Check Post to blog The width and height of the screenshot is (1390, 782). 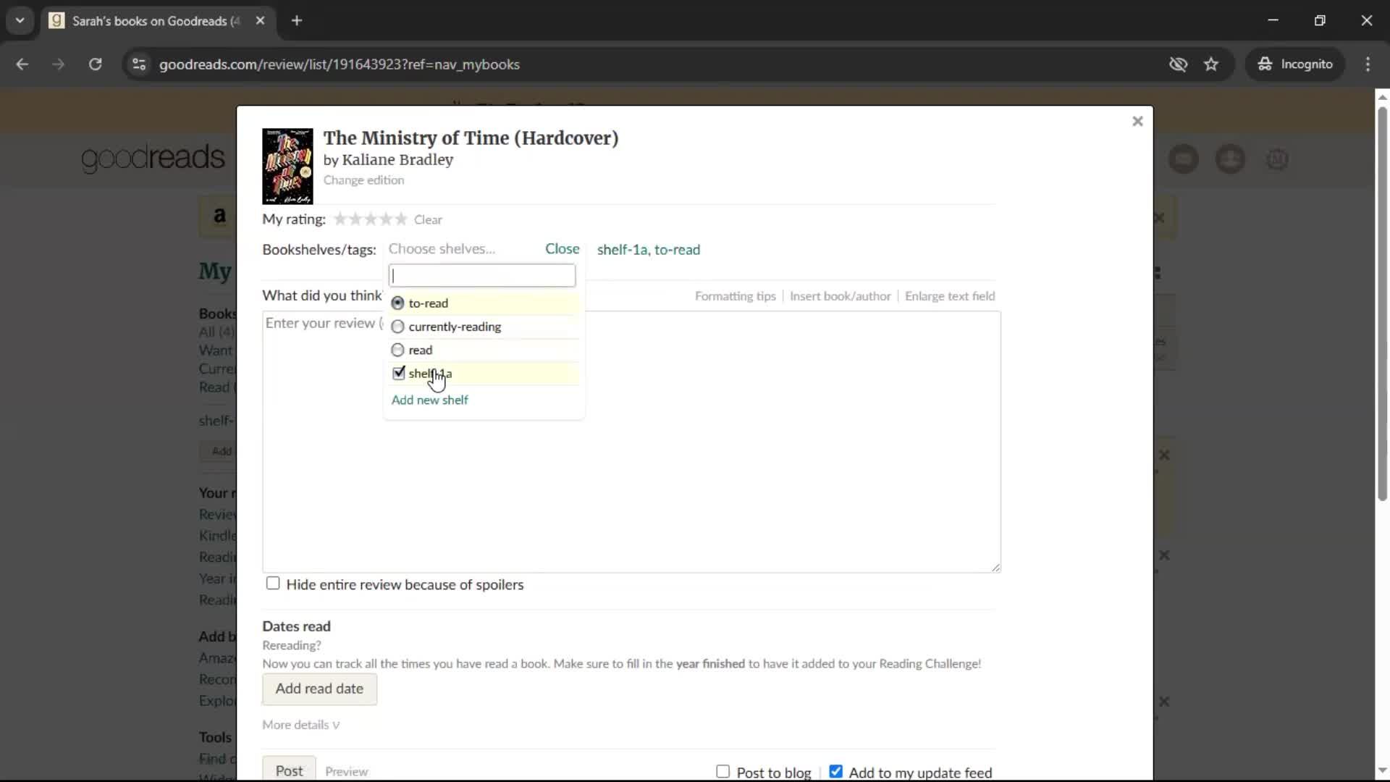(723, 772)
